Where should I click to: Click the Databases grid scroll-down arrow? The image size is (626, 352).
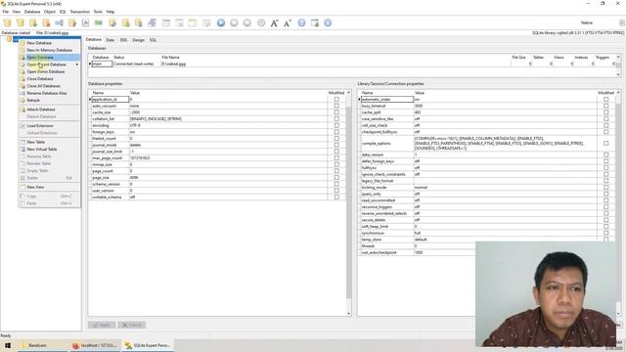(x=618, y=74)
